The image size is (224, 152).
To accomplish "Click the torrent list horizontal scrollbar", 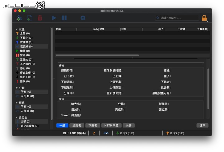I will tap(97, 55).
